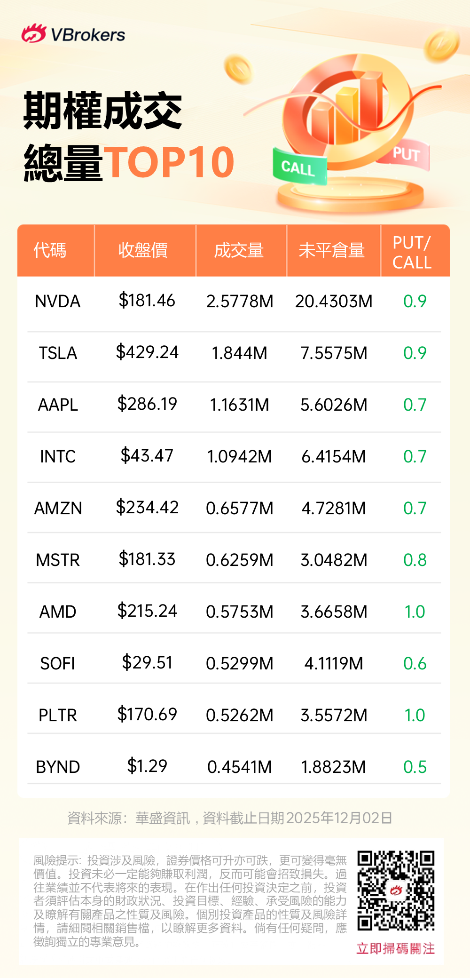
Task: Click the 資料來源 data source line
Action: pos(230,818)
